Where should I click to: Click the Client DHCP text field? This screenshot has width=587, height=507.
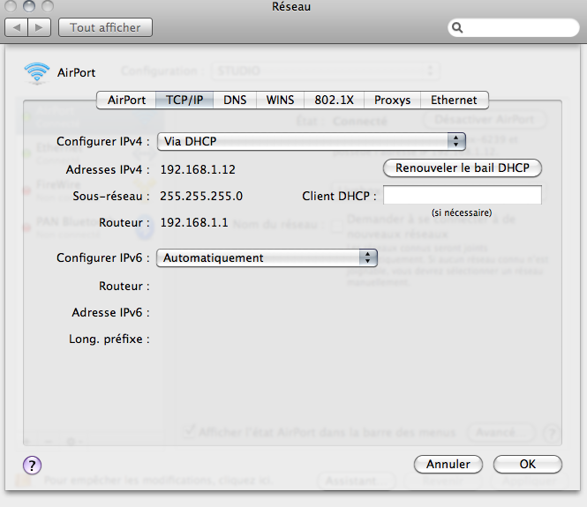coord(462,195)
